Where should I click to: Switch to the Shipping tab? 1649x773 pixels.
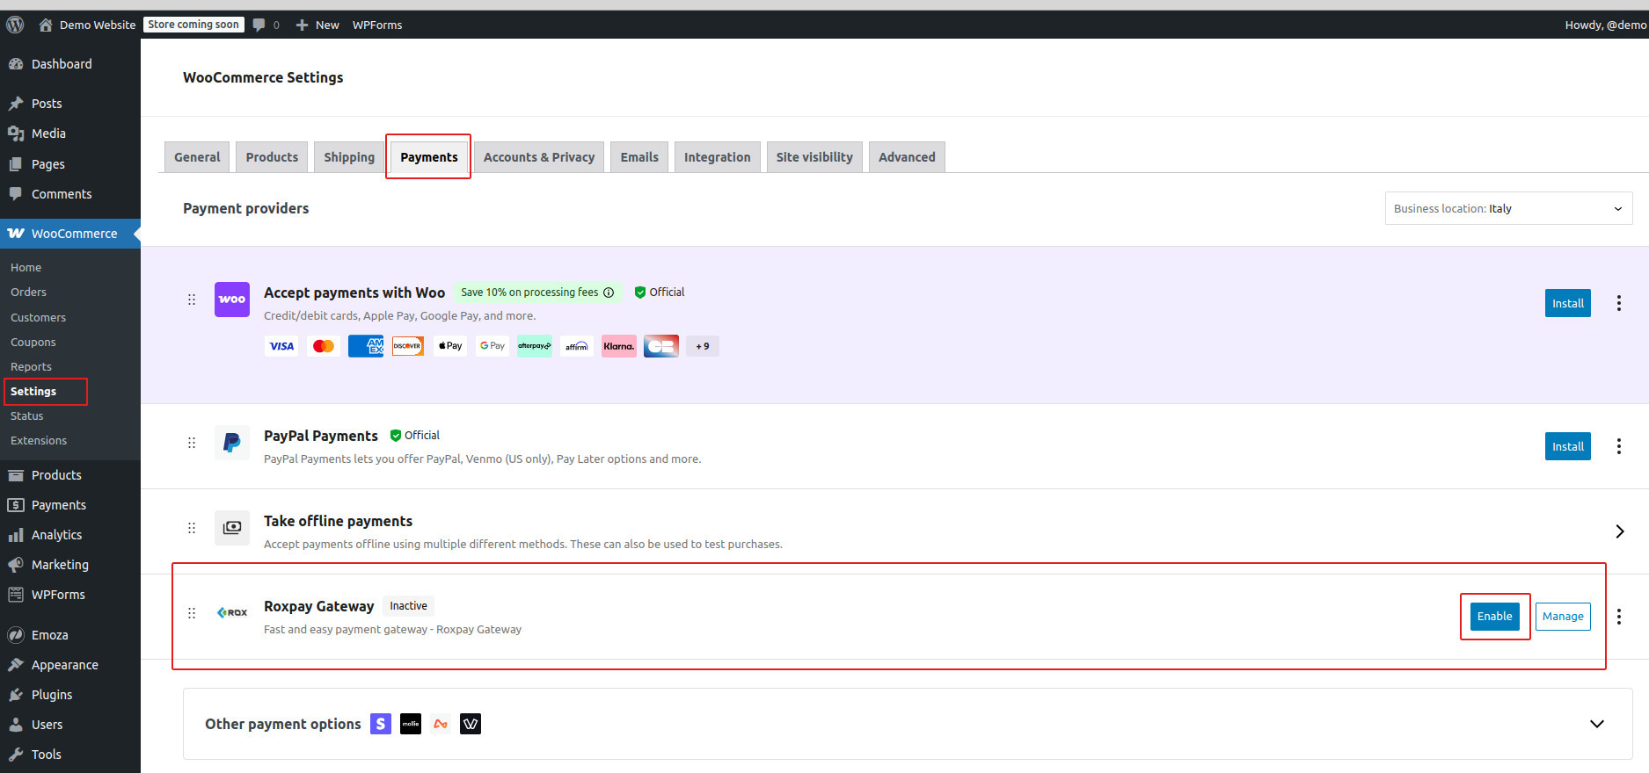tap(349, 157)
